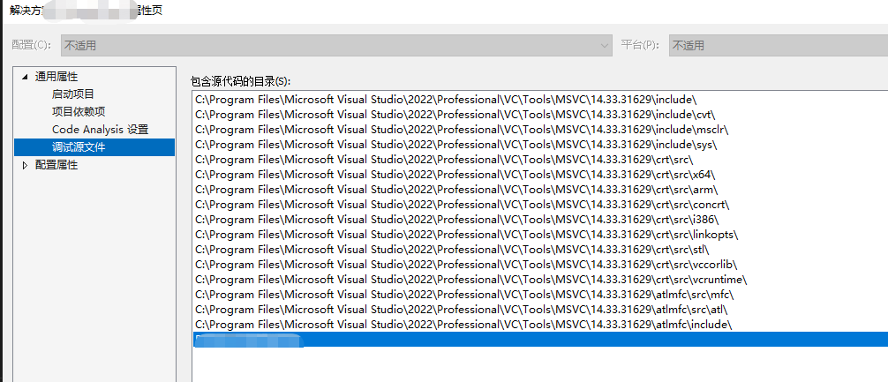This screenshot has width=888, height=382.
Task: Click the highlighted blue directory row
Action: [538, 340]
